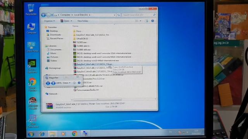The height and width of the screenshot is (139, 248).
Task: Click the Magnifier taskbar button
Action: (85, 134)
